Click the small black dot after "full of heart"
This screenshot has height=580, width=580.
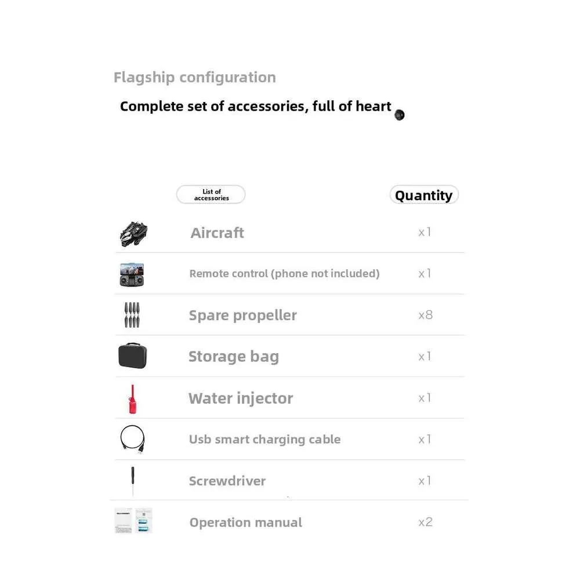click(x=399, y=115)
